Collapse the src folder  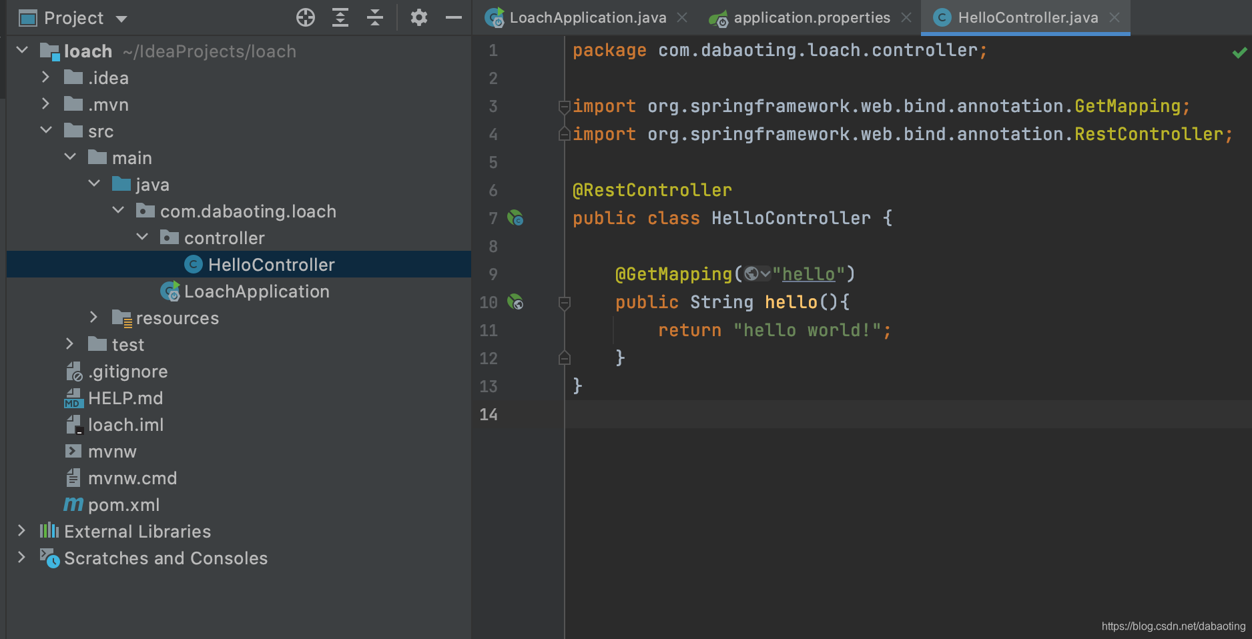click(x=46, y=130)
